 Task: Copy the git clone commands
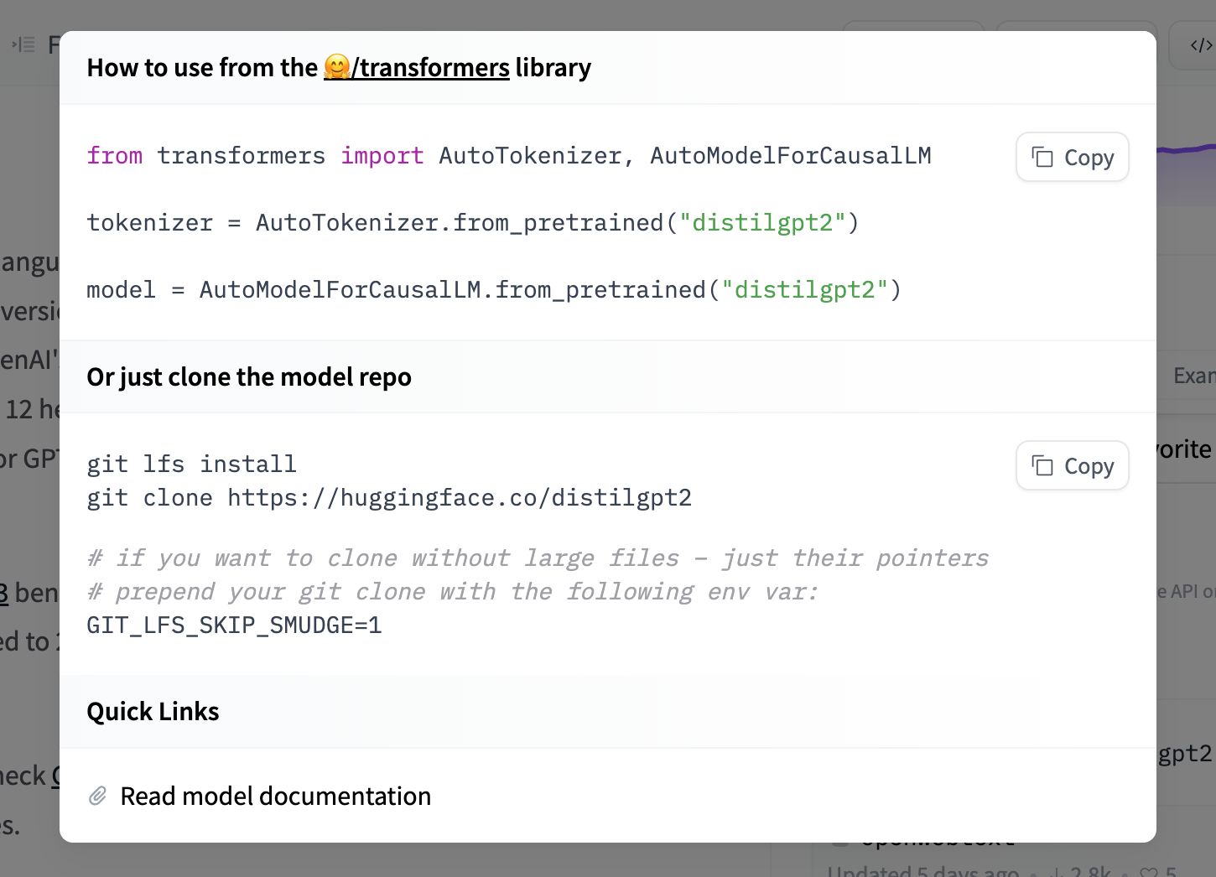point(1072,466)
